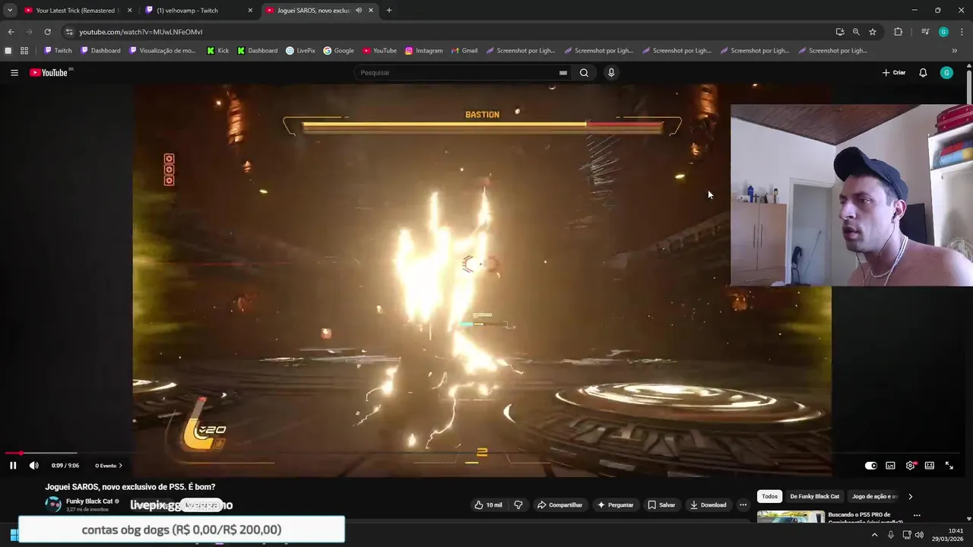Open the browser zoom magnifier icon
Screen dimensions: 973x547
[856, 32]
